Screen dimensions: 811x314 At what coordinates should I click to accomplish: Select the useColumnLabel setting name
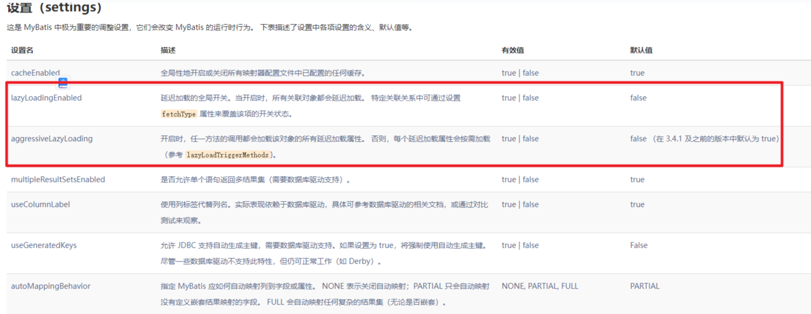click(40, 204)
